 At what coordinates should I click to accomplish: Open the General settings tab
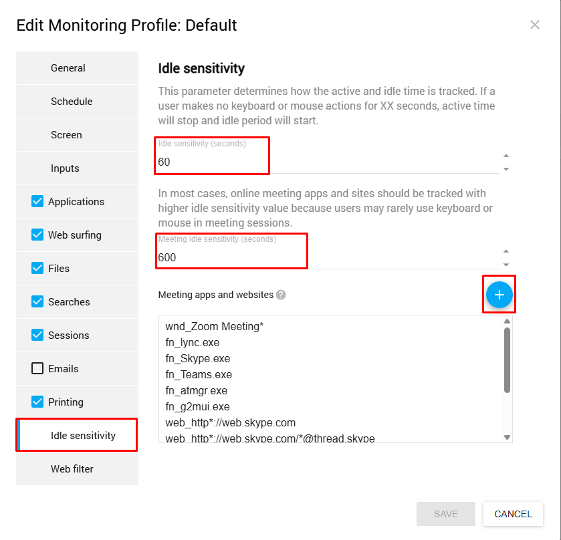click(x=68, y=68)
